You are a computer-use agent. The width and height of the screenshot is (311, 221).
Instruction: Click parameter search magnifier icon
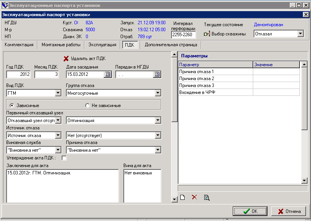[207, 198]
